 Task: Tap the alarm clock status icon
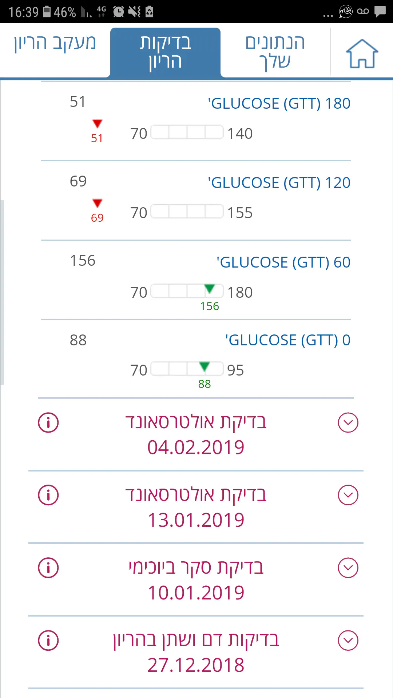pos(118,12)
